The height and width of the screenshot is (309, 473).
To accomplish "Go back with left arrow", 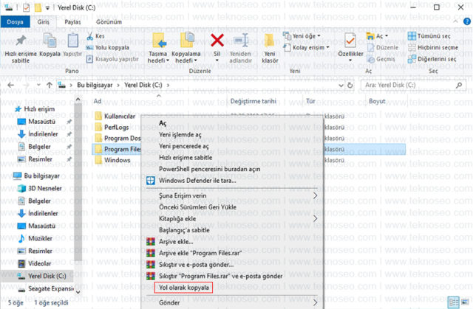I will (11, 85).
